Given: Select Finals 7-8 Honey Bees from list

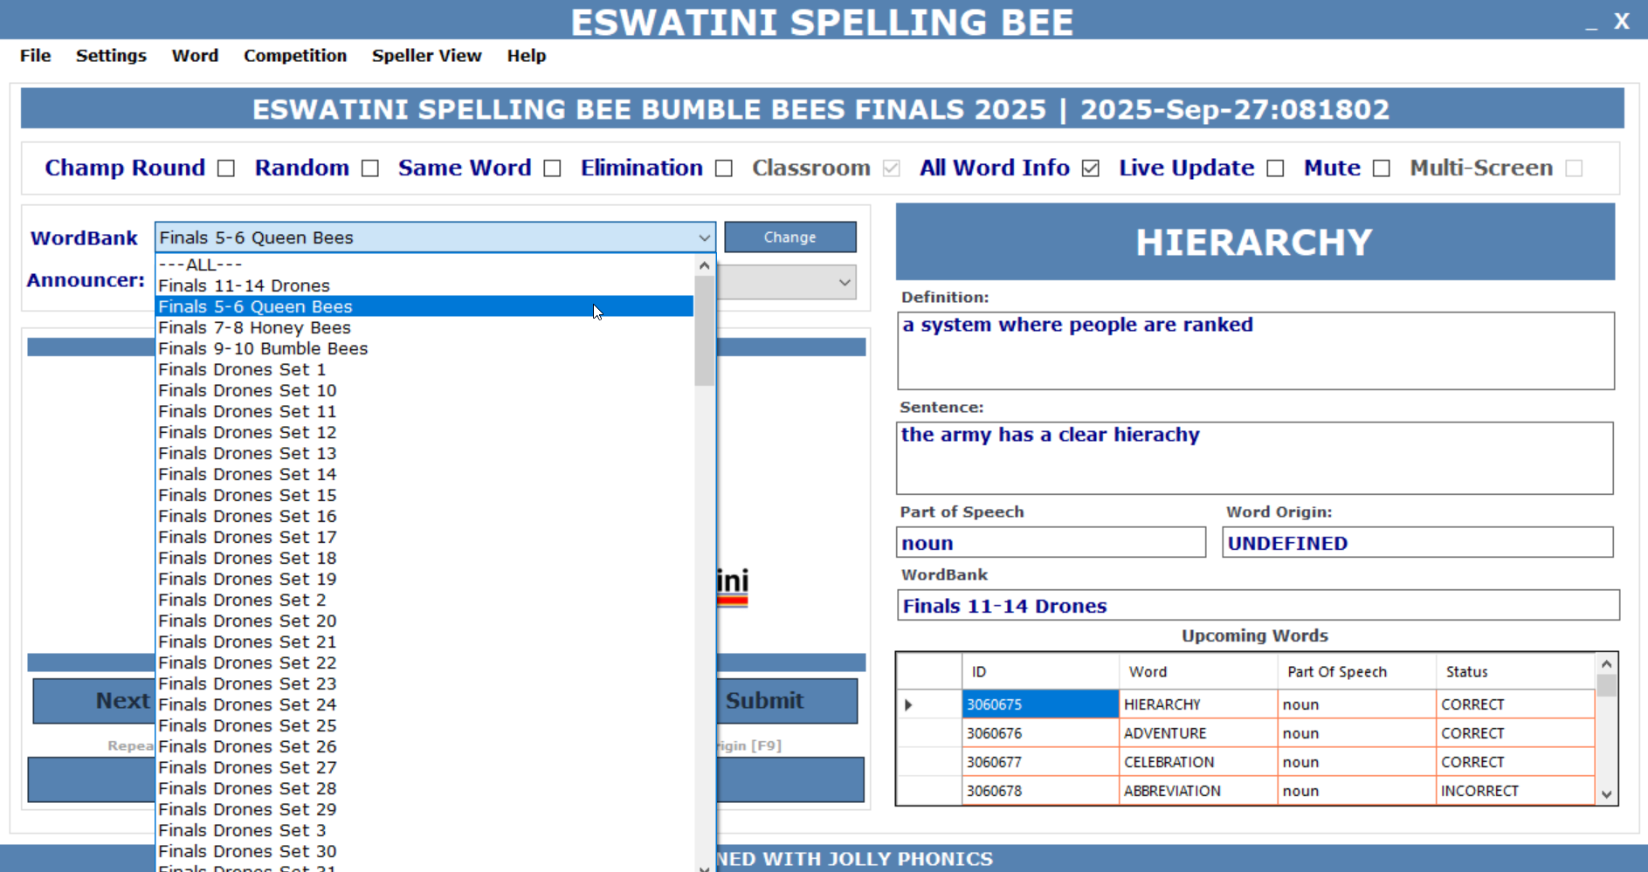Looking at the screenshot, I should click(x=254, y=328).
